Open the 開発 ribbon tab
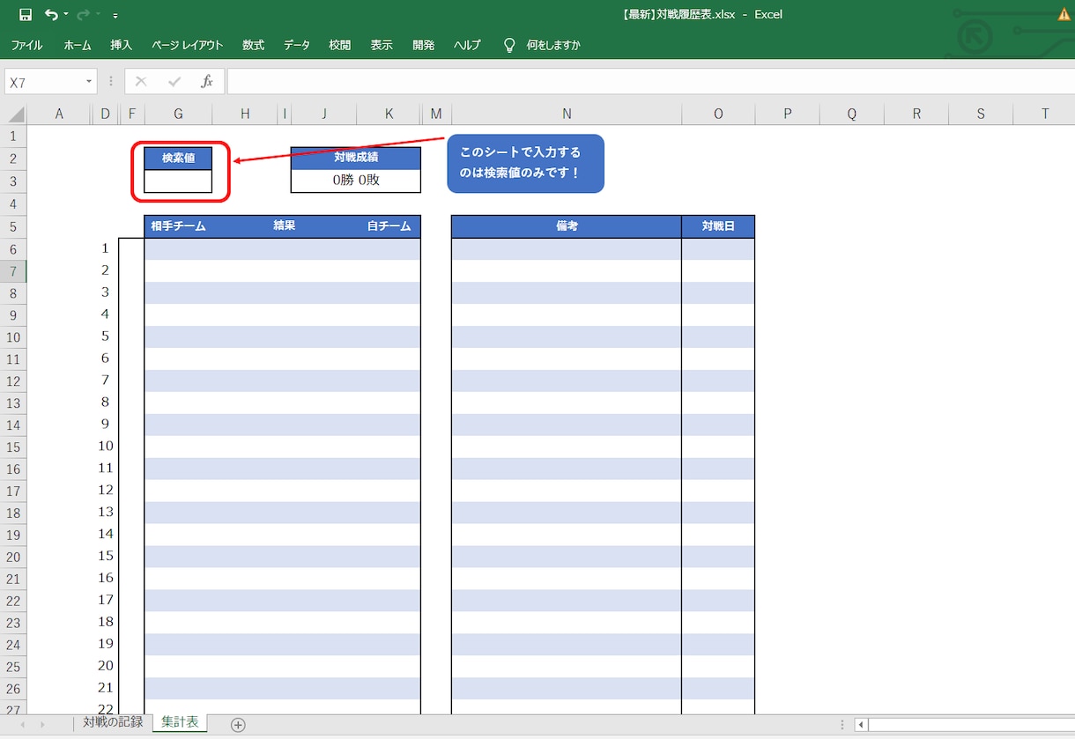Screen dimensions: 1075x739 tap(424, 45)
